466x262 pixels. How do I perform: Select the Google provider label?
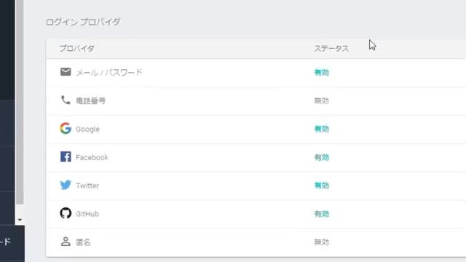(x=87, y=130)
